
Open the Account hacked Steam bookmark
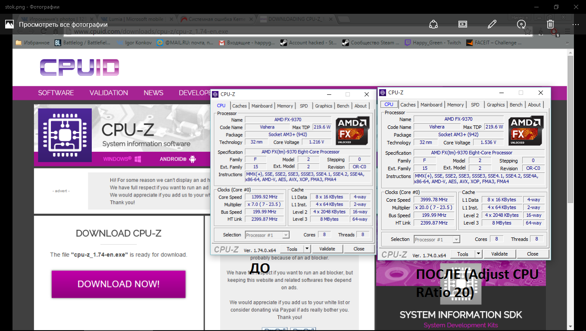[309, 43]
